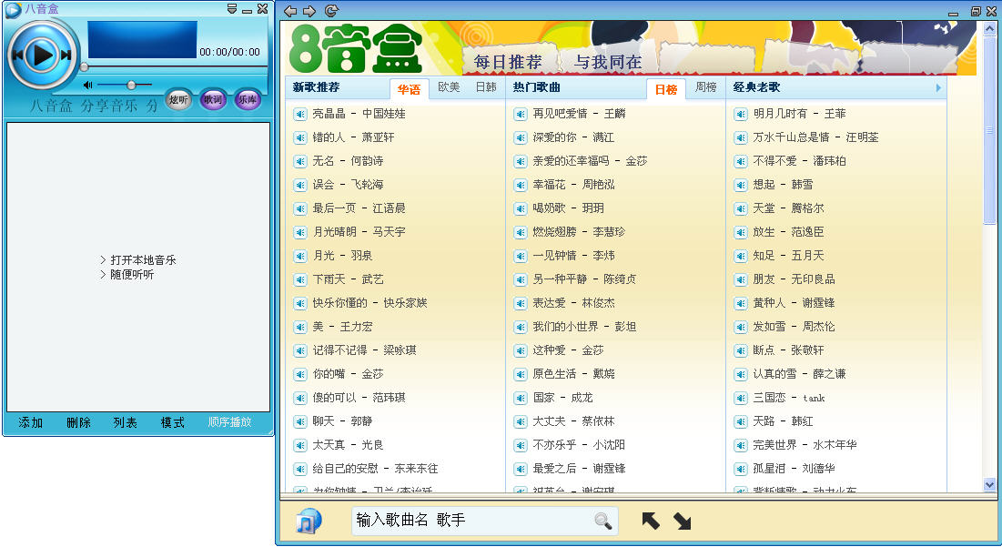
Task: Play icon for 孤星泪 - 刘德华
Action: coord(741,469)
